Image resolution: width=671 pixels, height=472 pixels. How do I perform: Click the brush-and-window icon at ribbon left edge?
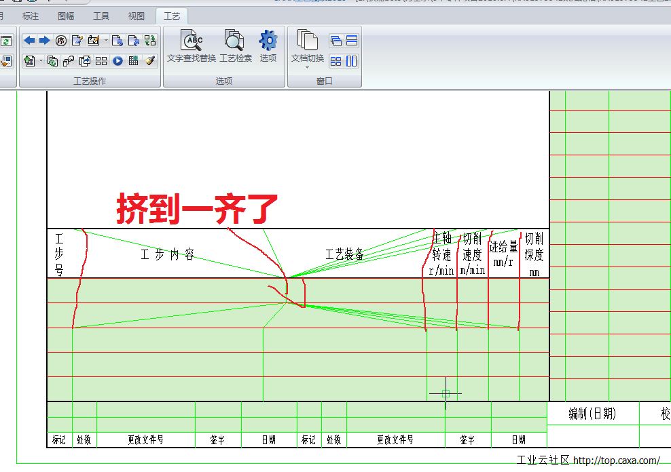click(x=6, y=62)
